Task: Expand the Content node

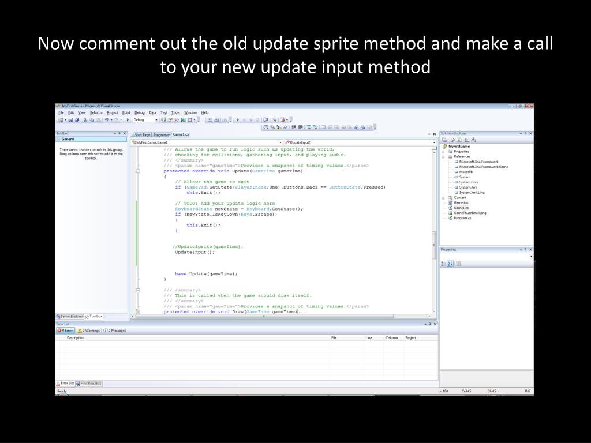Action: [x=443, y=197]
